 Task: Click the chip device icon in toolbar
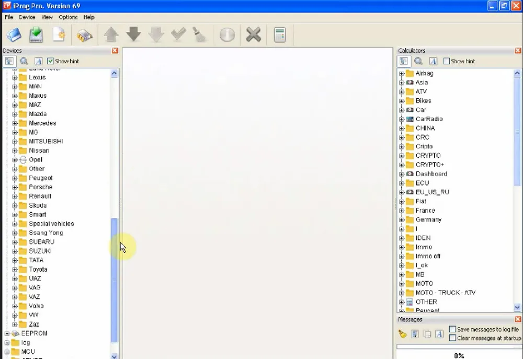84,35
